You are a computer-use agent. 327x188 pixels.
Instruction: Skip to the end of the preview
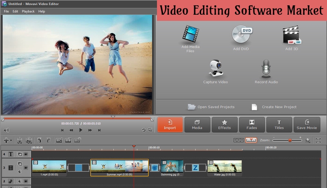click(x=99, y=130)
